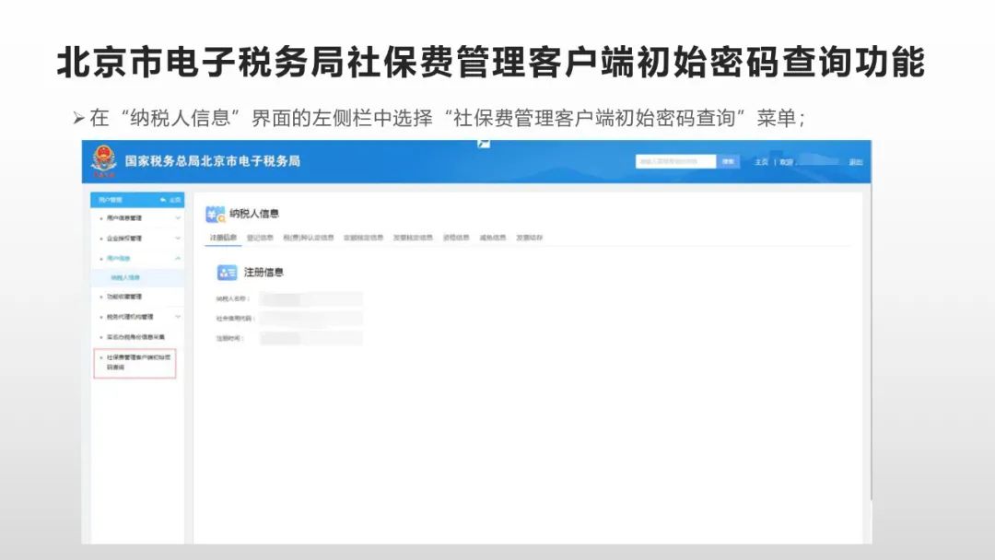Click the header search input box
The image size is (995, 560).
(676, 162)
